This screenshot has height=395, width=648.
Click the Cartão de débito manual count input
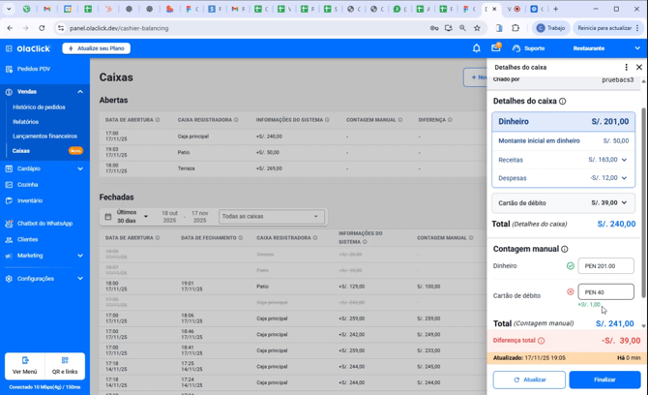pyautogui.click(x=605, y=292)
